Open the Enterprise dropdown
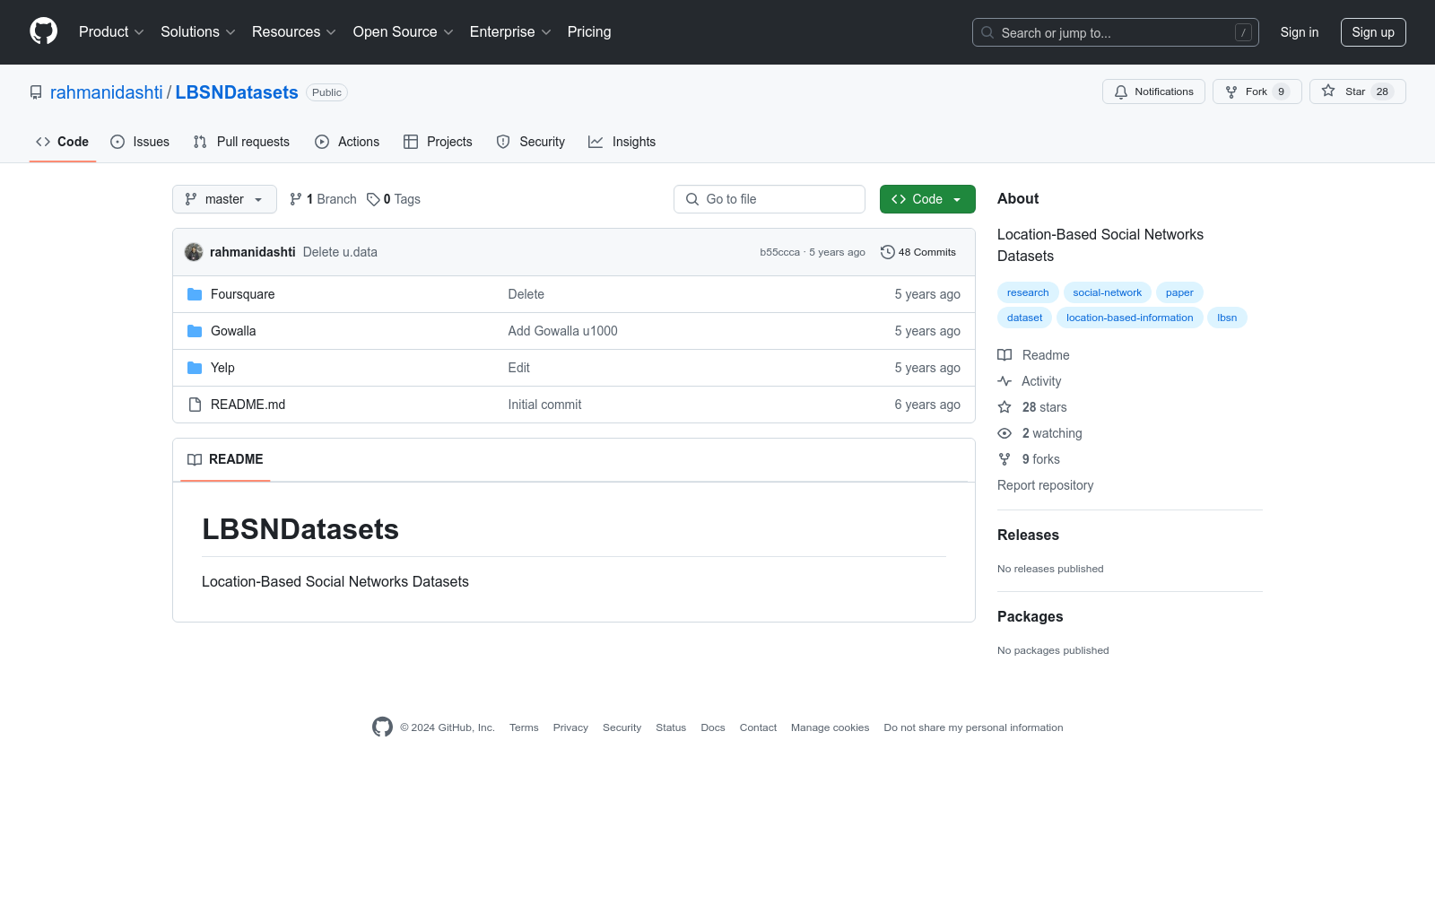 click(x=510, y=32)
